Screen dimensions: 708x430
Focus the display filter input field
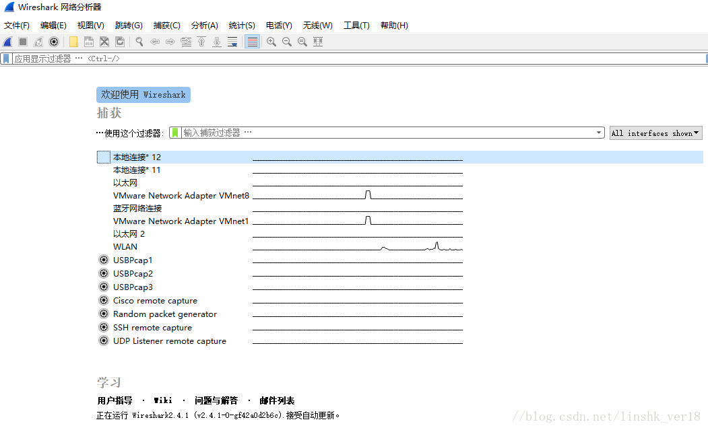pos(359,59)
